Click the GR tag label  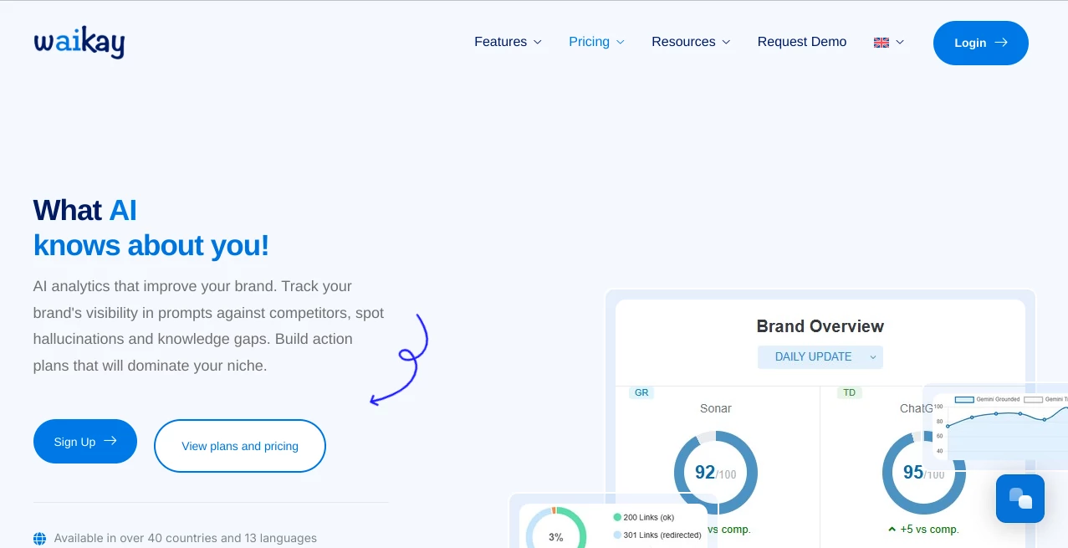click(x=641, y=392)
